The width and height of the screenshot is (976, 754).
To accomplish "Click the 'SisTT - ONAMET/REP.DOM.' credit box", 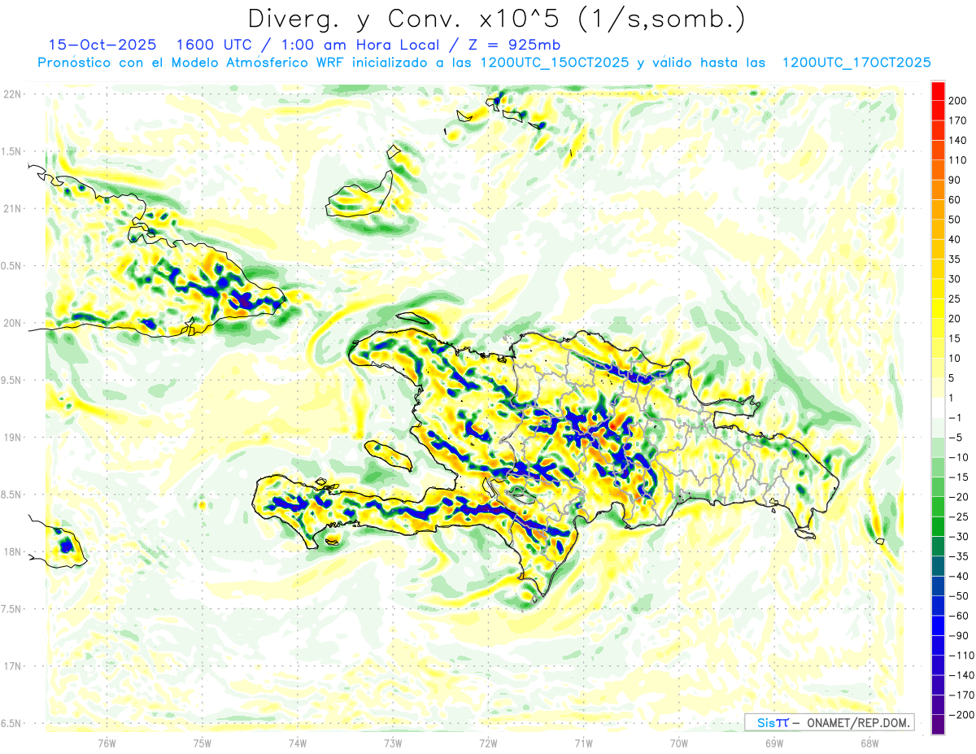I will (829, 722).
